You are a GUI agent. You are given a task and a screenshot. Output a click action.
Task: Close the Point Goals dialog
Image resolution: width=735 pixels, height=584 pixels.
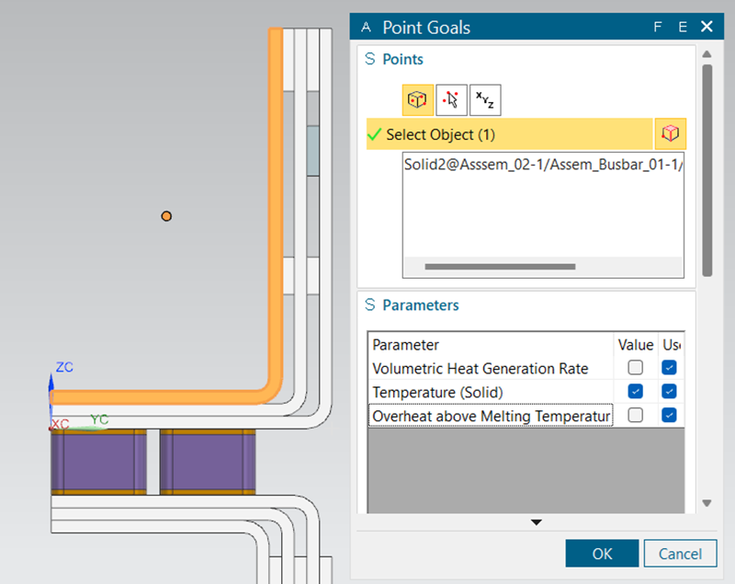pyautogui.click(x=707, y=27)
